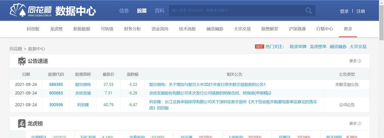This screenshot has width=384, height=138.
Task: Click the 涨跌幅 column header
Action: [x=133, y=75]
